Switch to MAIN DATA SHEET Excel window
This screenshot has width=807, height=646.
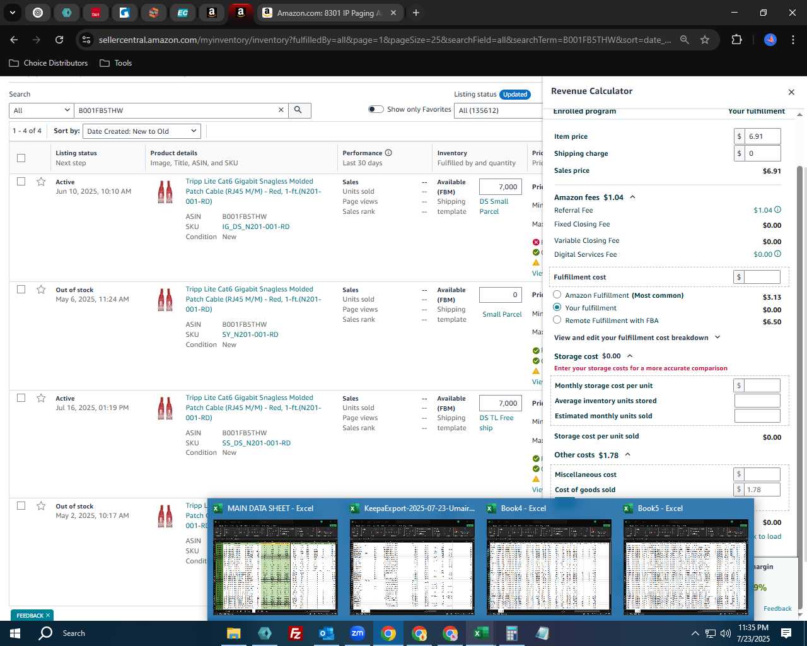[x=276, y=559]
